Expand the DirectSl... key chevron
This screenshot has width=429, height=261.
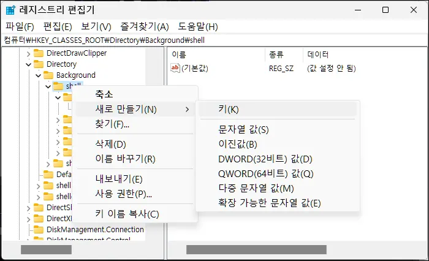[x=28, y=208]
